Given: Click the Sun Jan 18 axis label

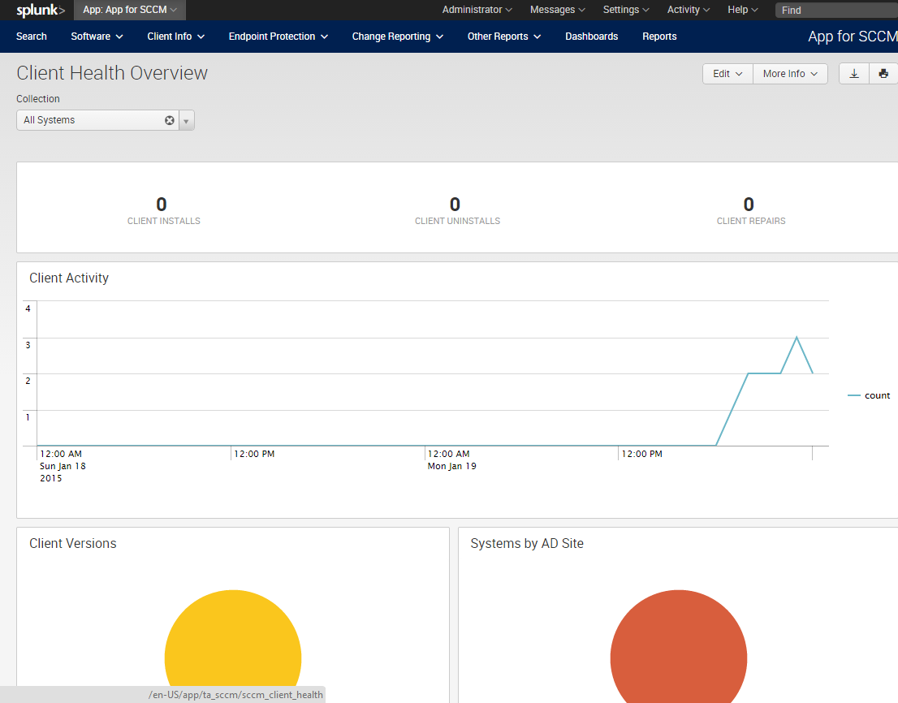Looking at the screenshot, I should point(63,466).
